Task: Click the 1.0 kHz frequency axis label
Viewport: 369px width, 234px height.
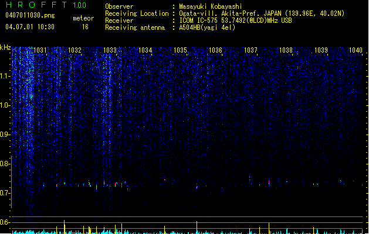Action: (x=5, y=105)
